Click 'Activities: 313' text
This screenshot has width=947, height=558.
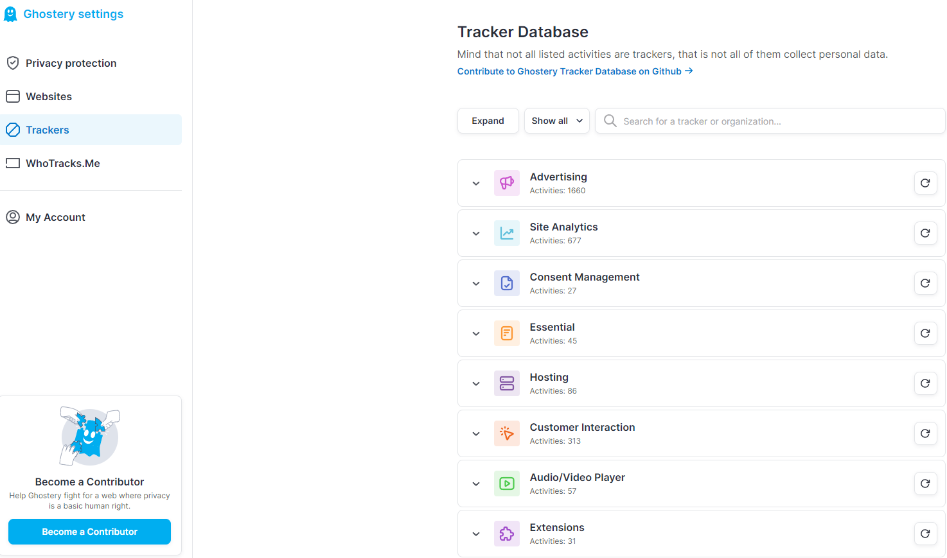click(555, 441)
